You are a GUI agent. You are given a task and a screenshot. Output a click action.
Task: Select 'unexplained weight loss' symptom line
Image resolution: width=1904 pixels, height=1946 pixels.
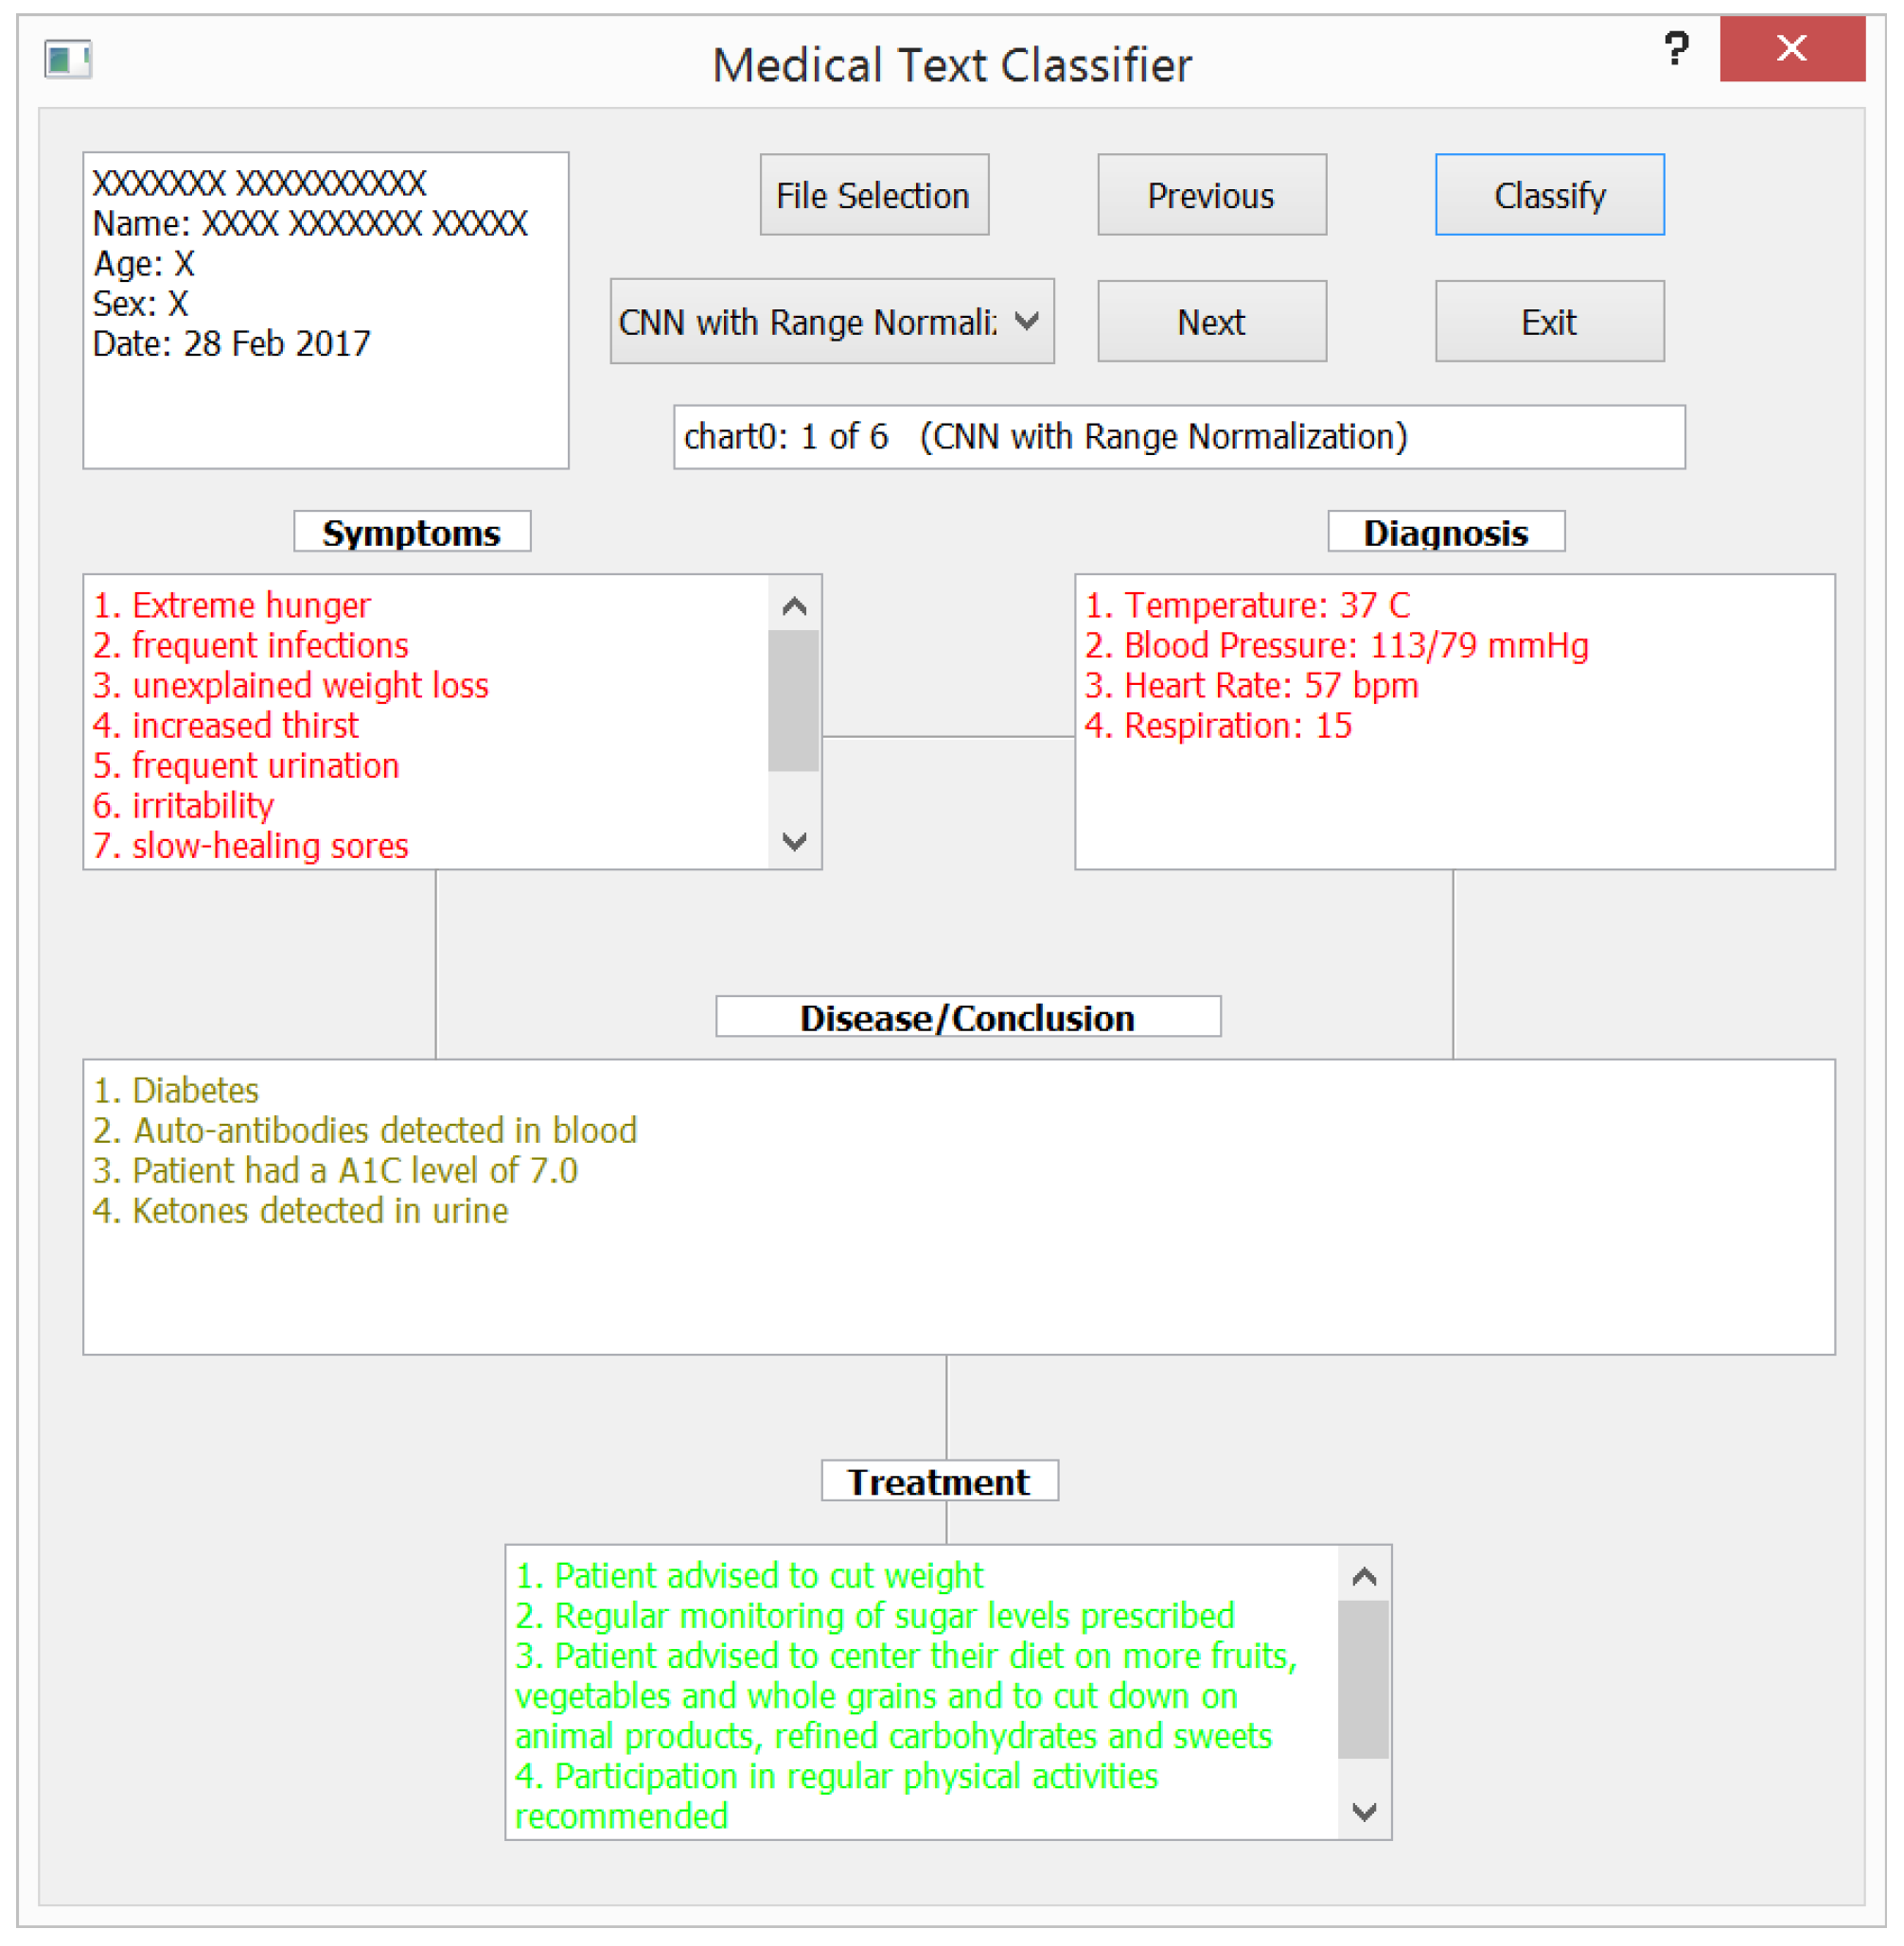coord(291,686)
